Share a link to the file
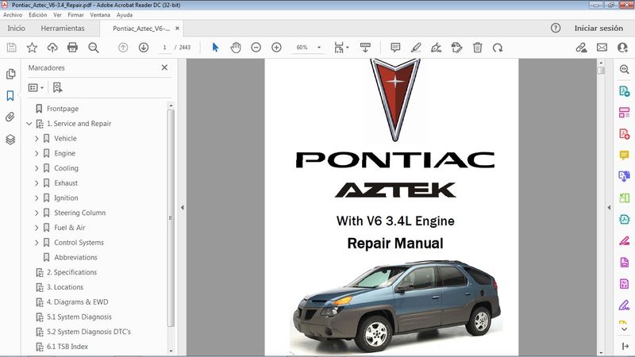This screenshot has width=635, height=357. click(x=582, y=48)
